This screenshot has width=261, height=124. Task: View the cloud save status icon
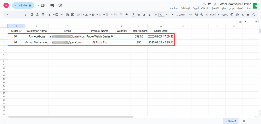[204, 4]
